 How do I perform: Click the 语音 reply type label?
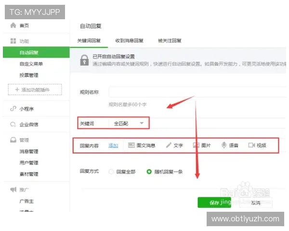click(234, 145)
